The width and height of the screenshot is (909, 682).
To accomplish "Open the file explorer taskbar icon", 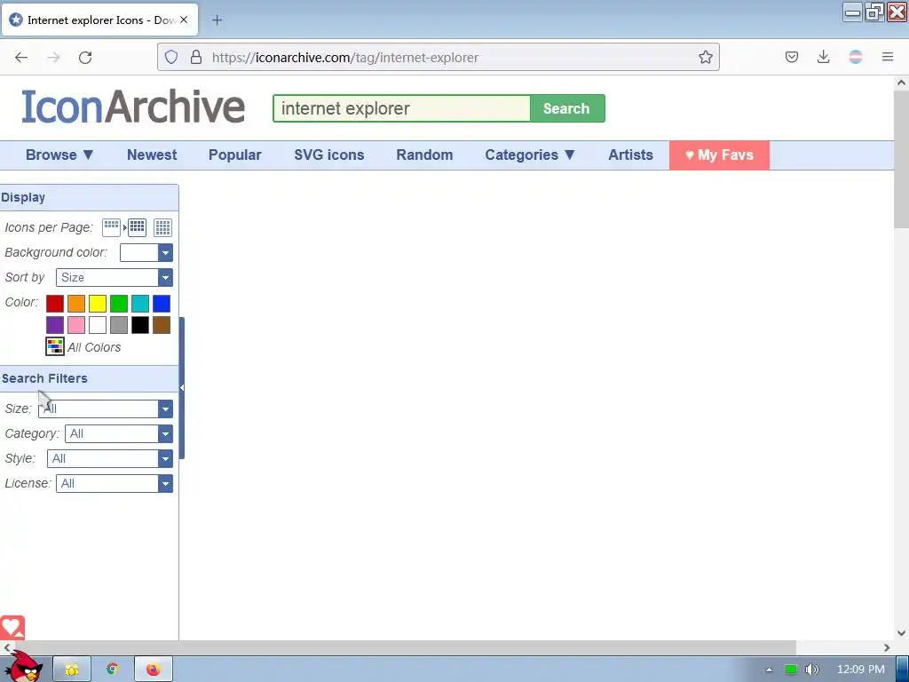I will [72, 670].
